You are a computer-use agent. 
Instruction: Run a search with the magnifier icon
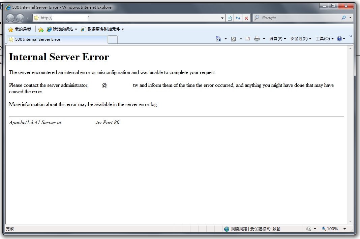(x=343, y=18)
